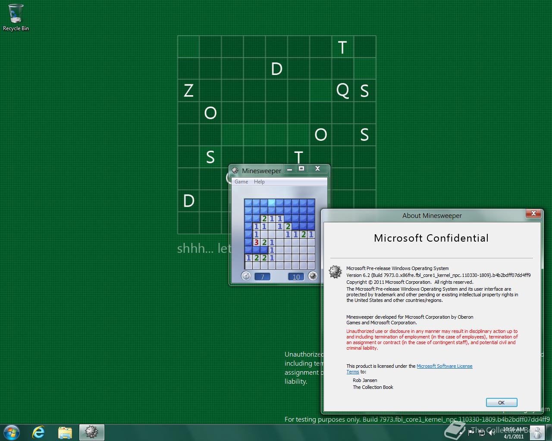Open Action Center flag in system tray
This screenshot has height=441, width=552.
(471, 433)
